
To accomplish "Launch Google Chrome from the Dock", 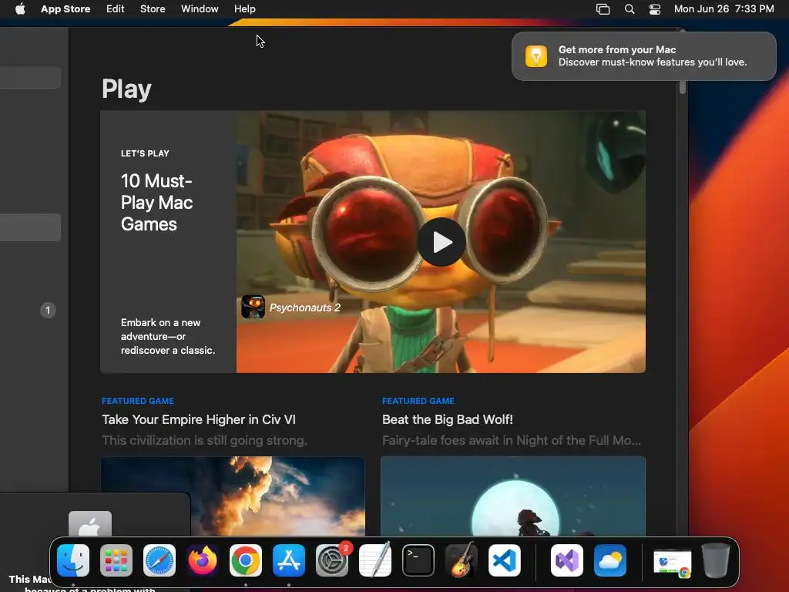I will (x=246, y=560).
